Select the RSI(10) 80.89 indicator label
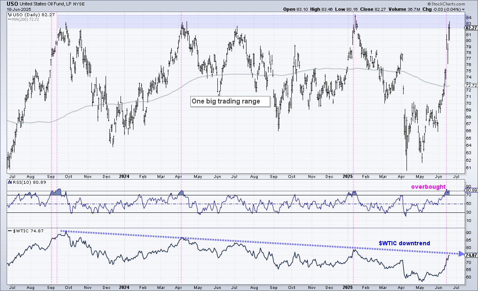The height and width of the screenshot is (291, 478). tap(29, 182)
